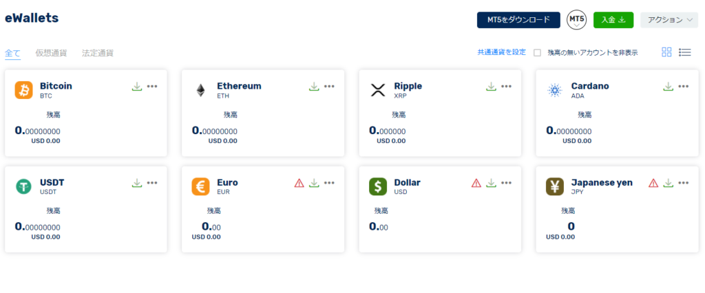Open Cardano card more options dots
Screen dimensions: 705x293
tap(684, 86)
